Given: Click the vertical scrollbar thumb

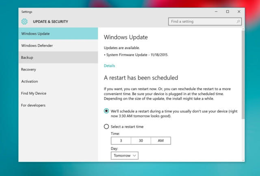Looking at the screenshot, I should coord(243,75).
